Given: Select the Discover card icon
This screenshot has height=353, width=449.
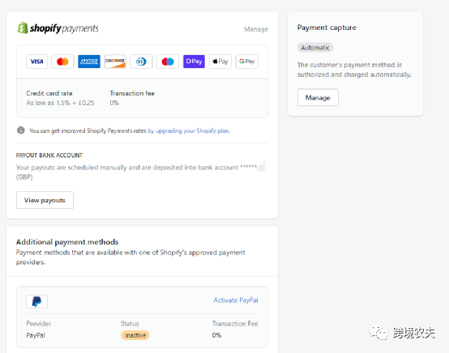Looking at the screenshot, I should pyautogui.click(x=115, y=62).
